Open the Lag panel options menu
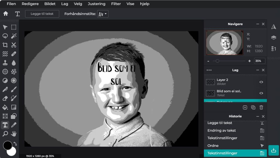 tap(209, 70)
